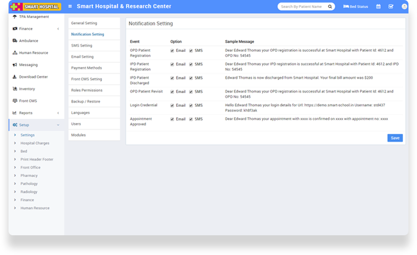Click the Search By Patient Name field
The image size is (417, 255).
click(301, 7)
